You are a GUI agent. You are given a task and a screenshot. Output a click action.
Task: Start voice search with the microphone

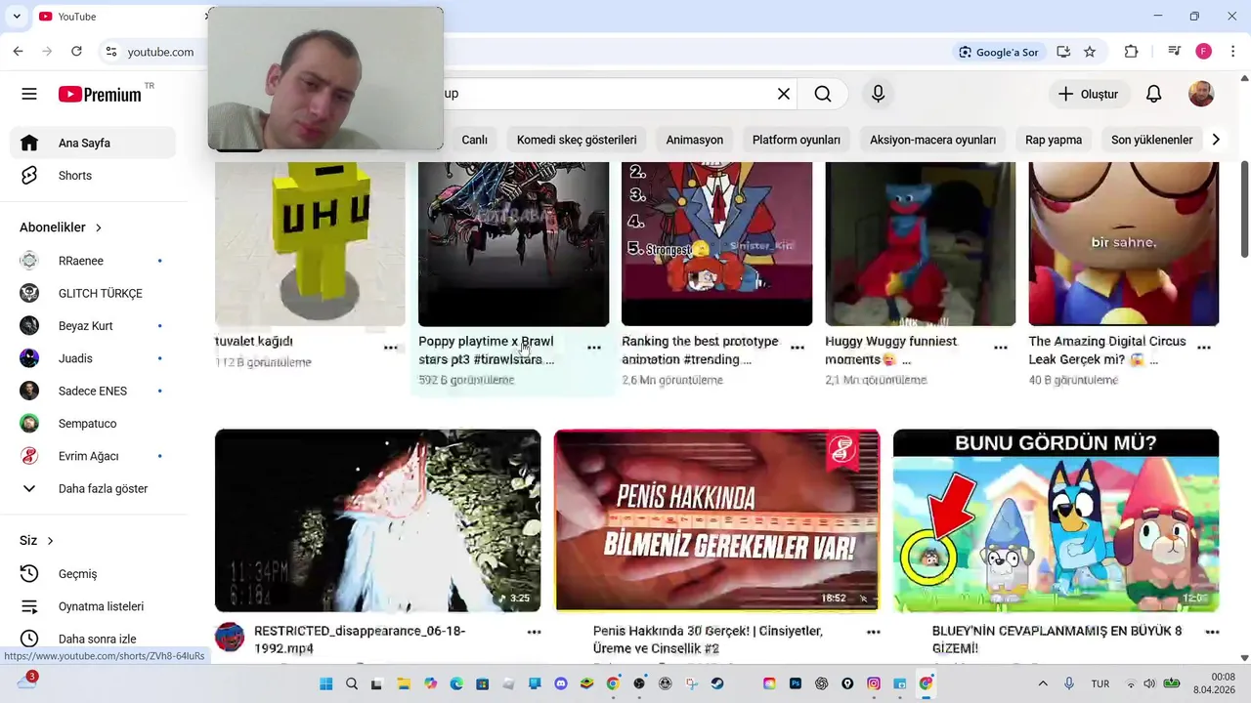(878, 94)
